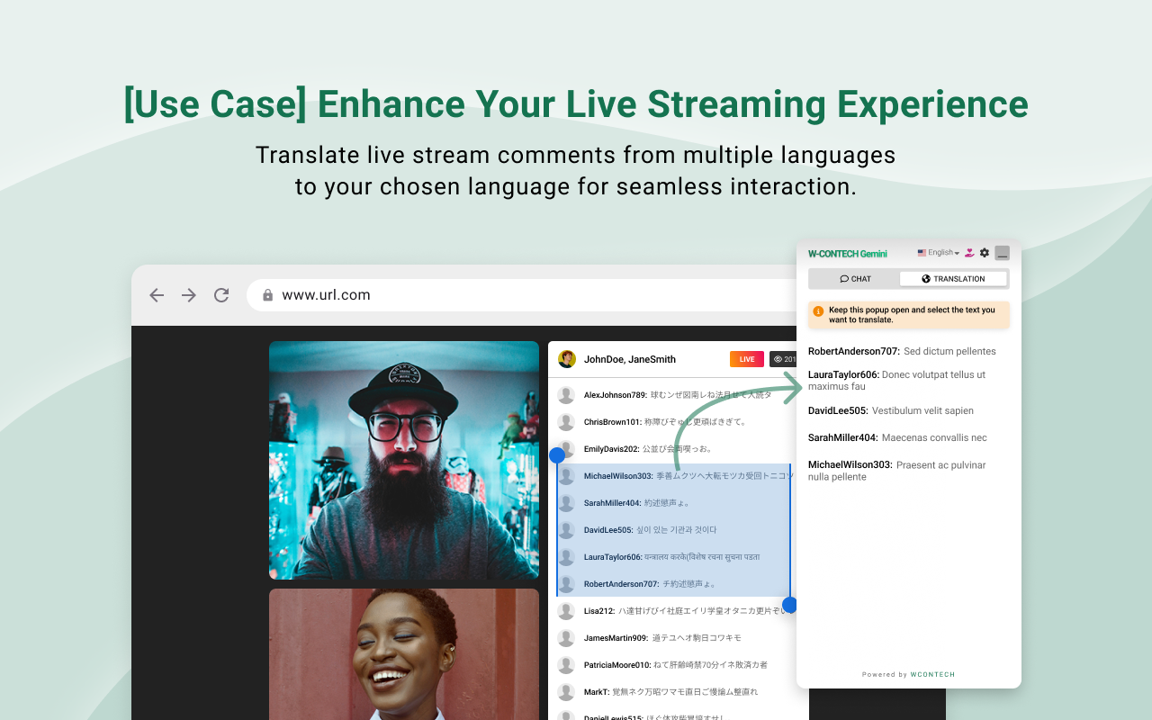
Task: Click the Lisa212 username in chat
Action: (x=599, y=611)
